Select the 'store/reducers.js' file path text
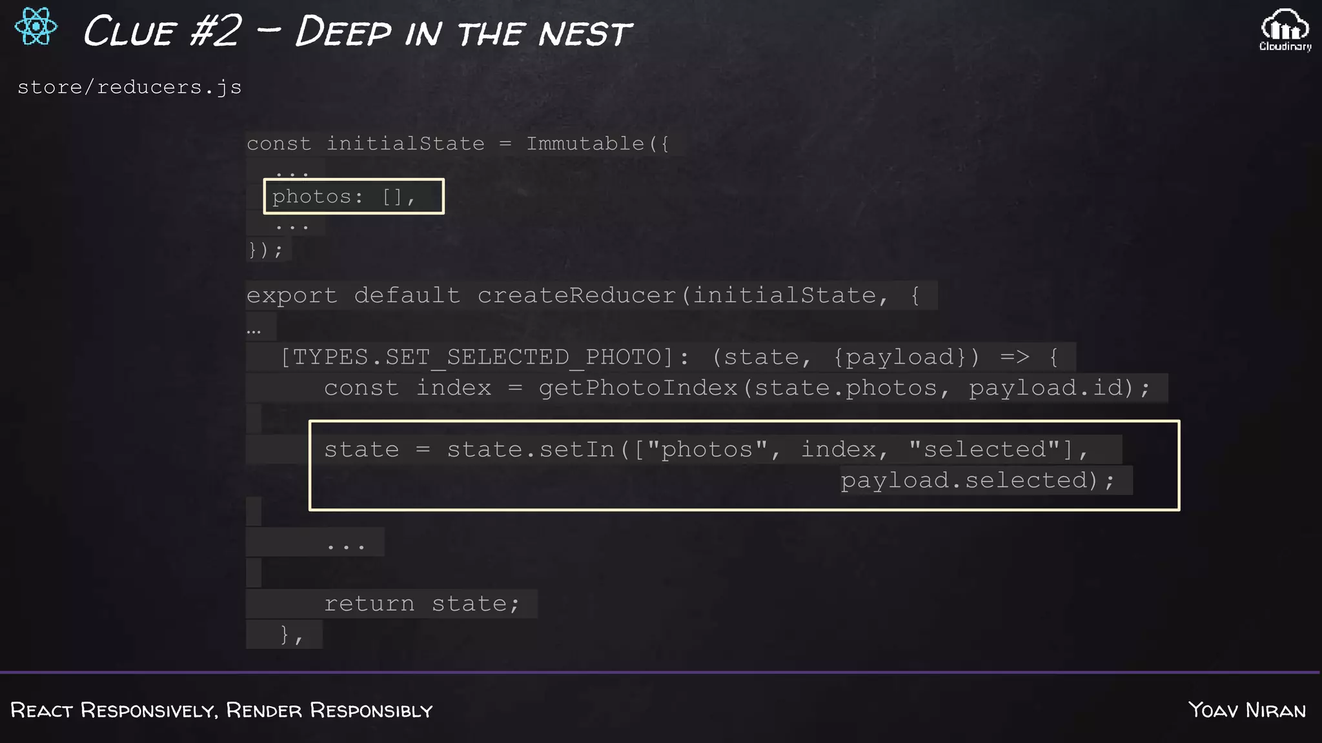 click(130, 87)
